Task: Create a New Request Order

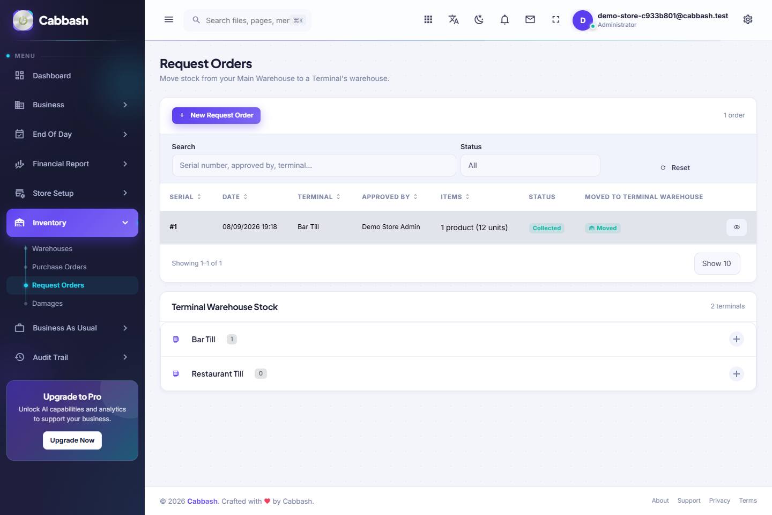Action: click(216, 115)
